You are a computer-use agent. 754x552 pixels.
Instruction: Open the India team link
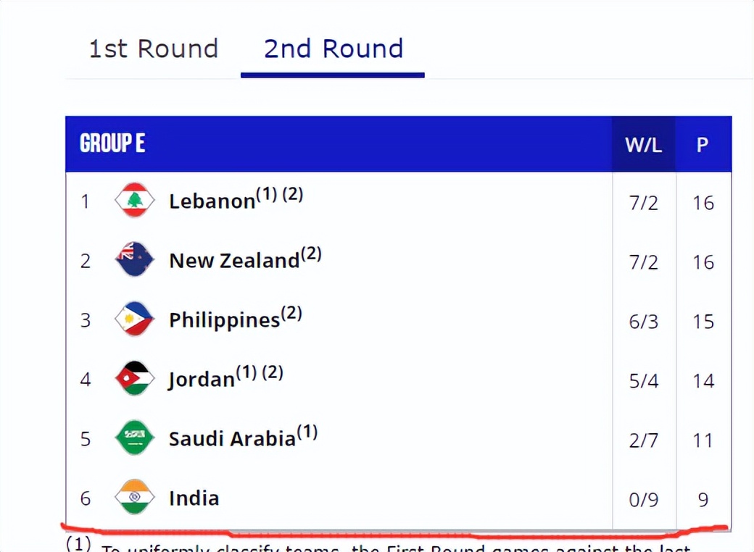(194, 498)
